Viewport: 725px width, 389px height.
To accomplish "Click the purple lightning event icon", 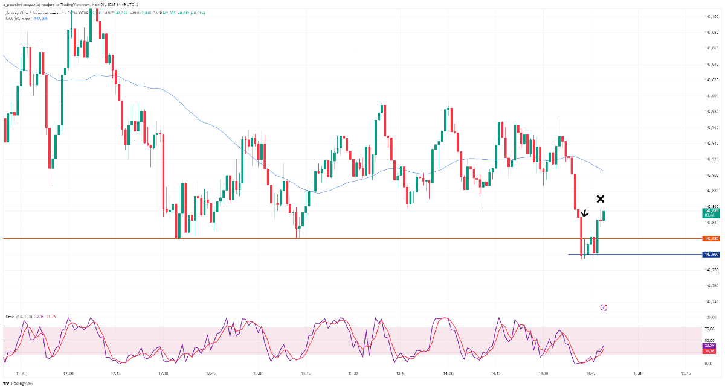I will [x=604, y=308].
